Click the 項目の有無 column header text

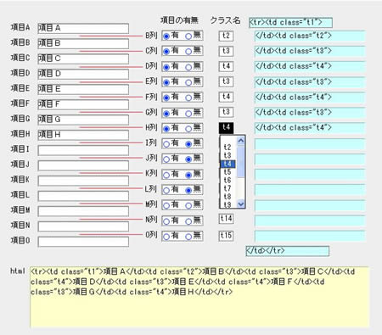(179, 20)
